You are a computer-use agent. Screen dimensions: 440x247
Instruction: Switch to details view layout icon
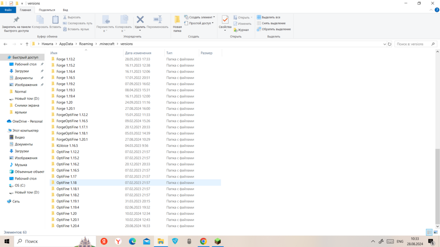coord(429,232)
